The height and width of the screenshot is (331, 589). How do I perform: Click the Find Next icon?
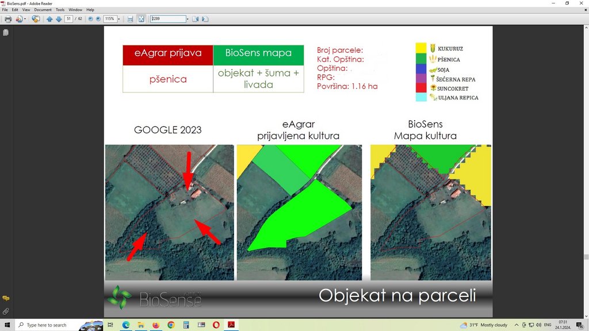(x=205, y=19)
